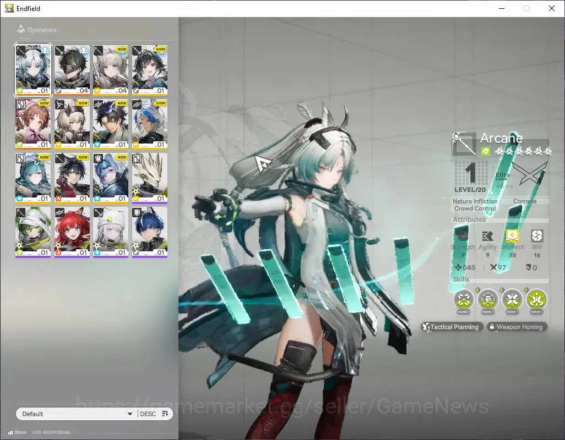
Task: Click the HP cross icon beside 545
Action: (458, 267)
